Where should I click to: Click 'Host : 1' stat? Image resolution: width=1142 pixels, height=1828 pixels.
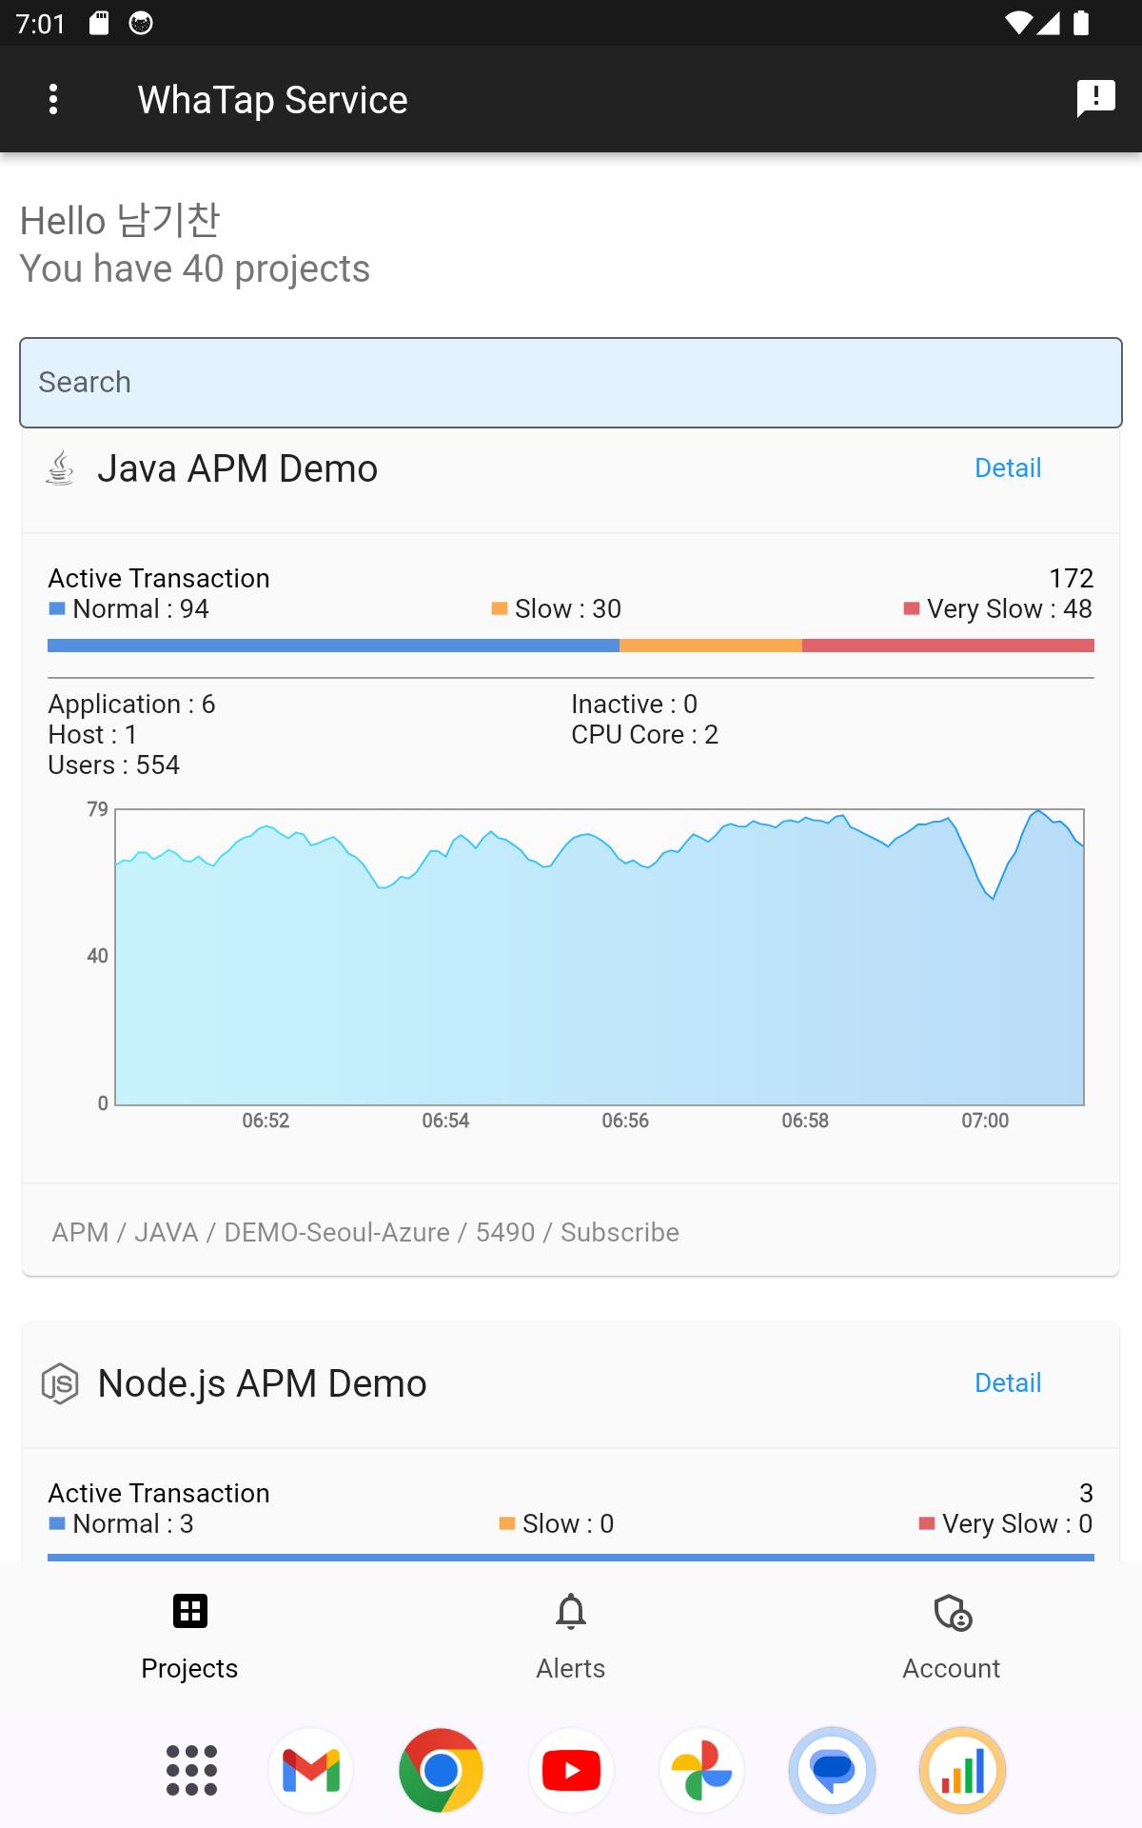[92, 735]
